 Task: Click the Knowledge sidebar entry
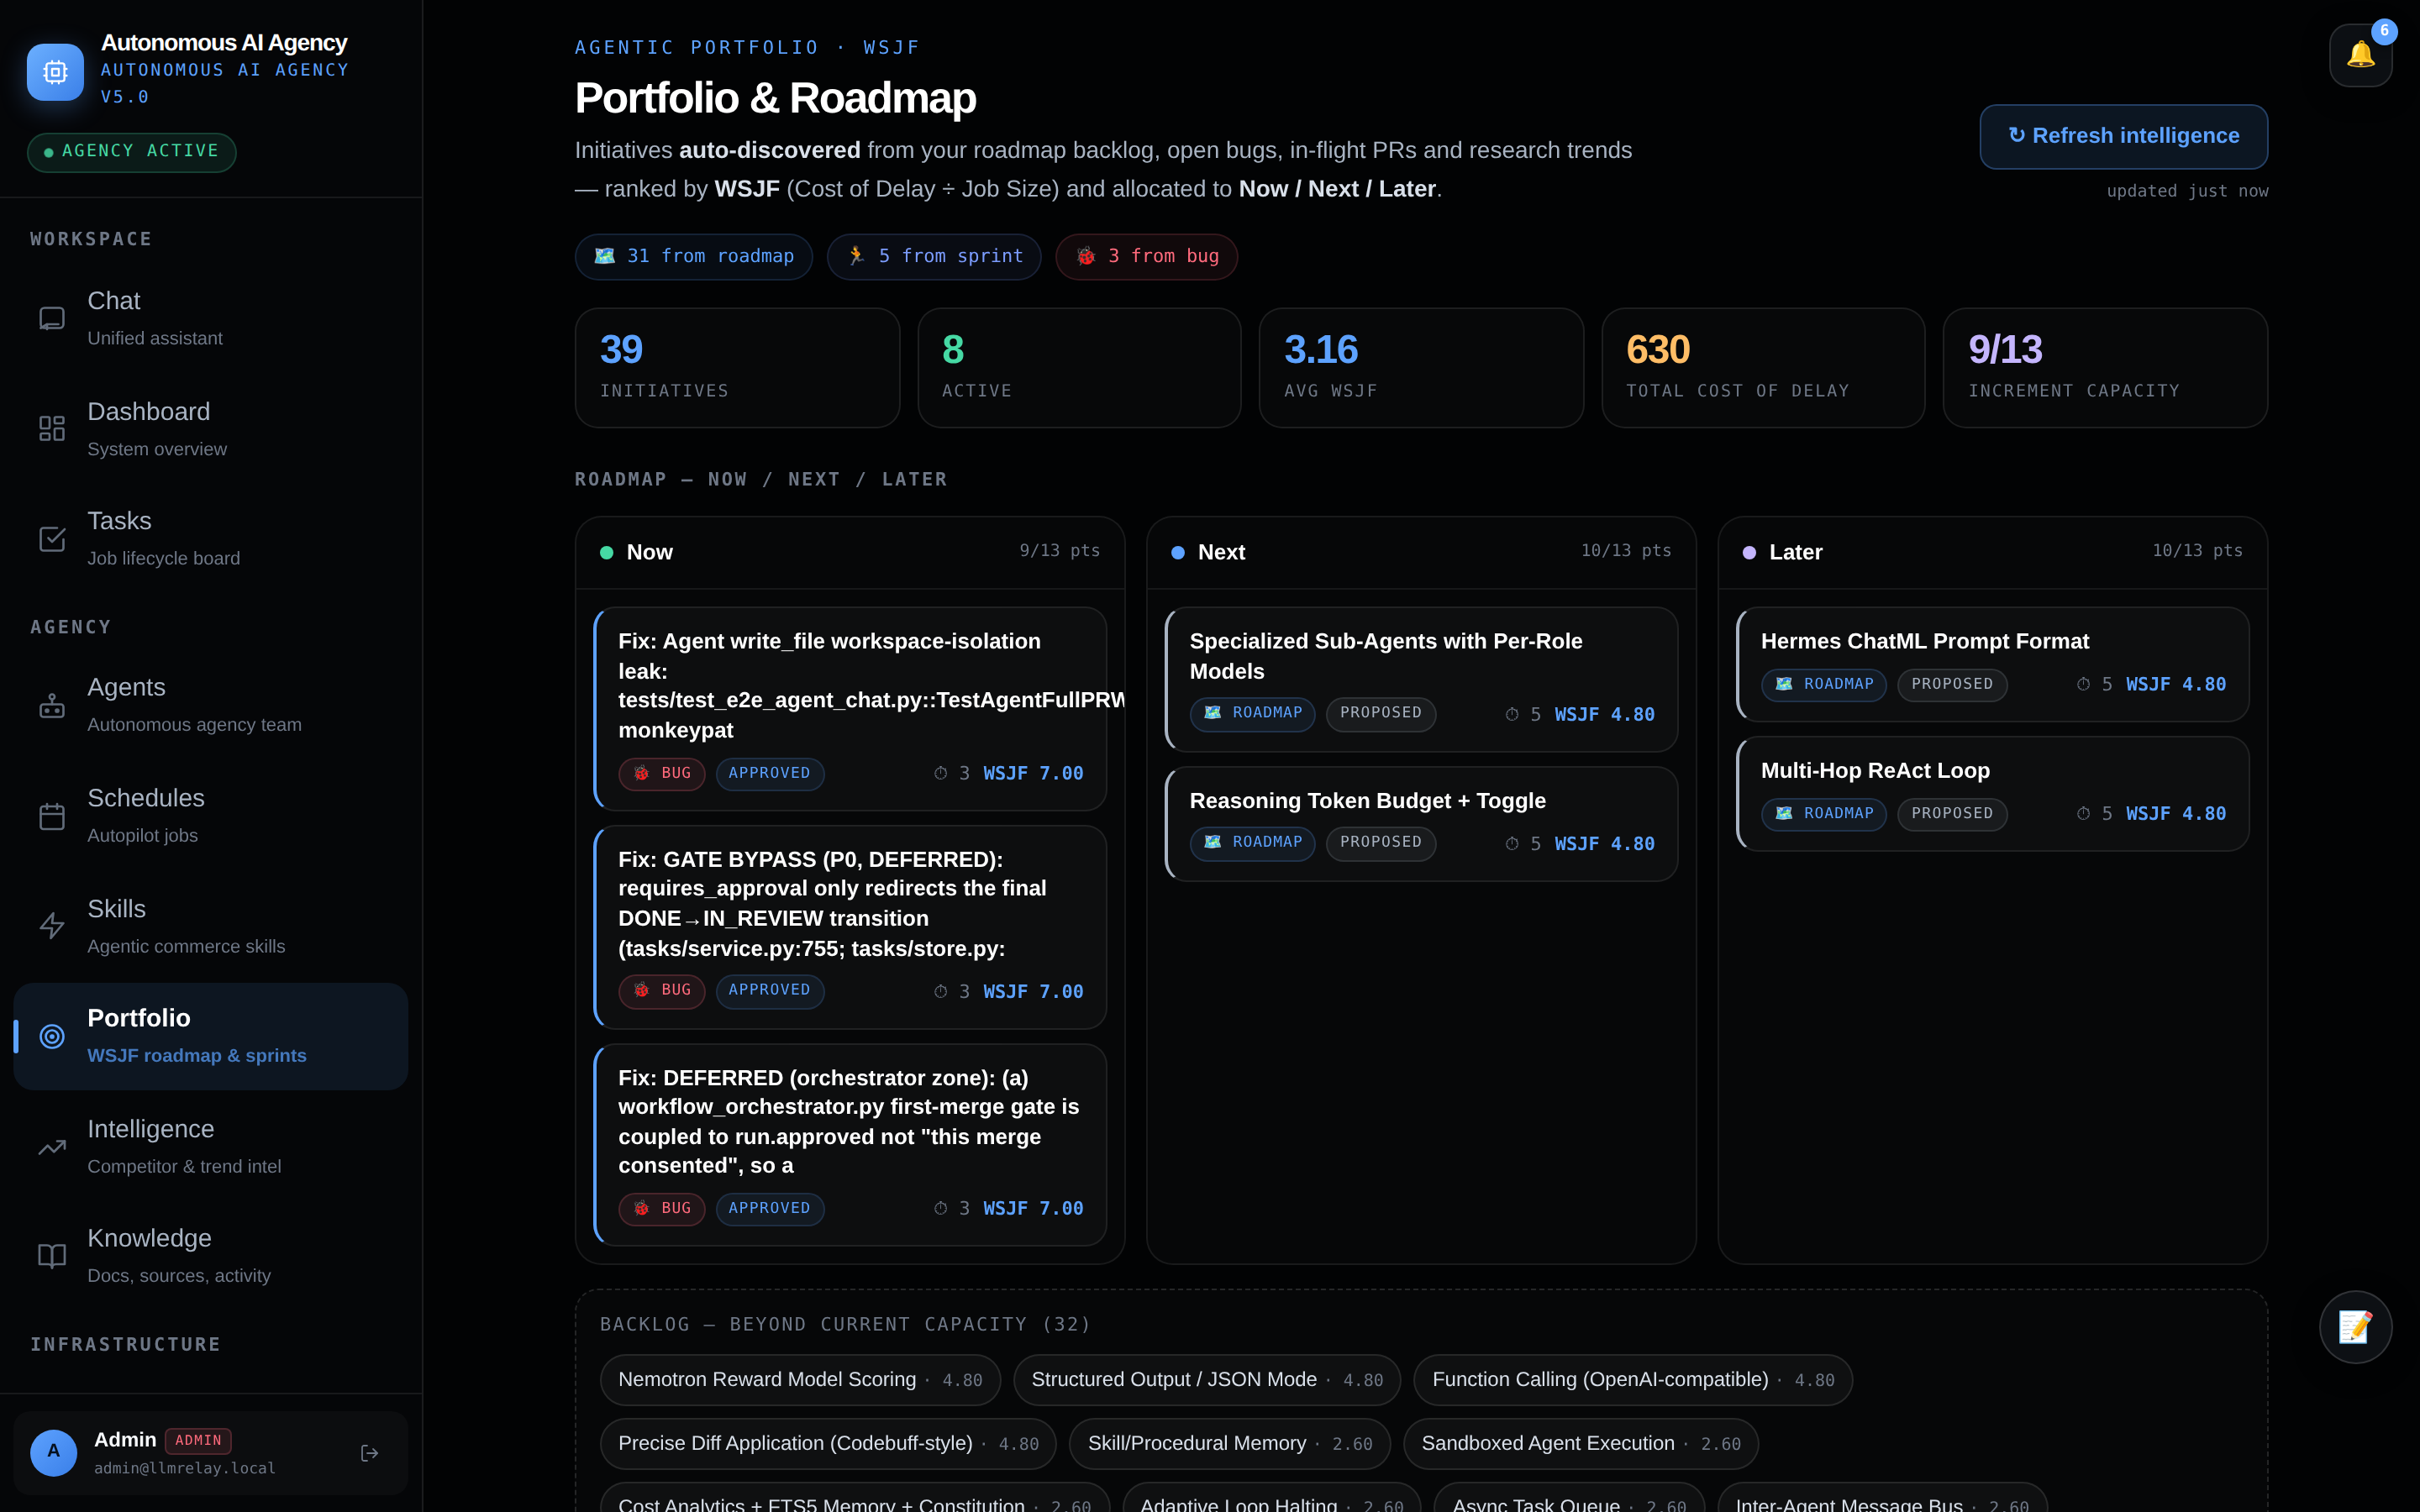coord(211,1256)
